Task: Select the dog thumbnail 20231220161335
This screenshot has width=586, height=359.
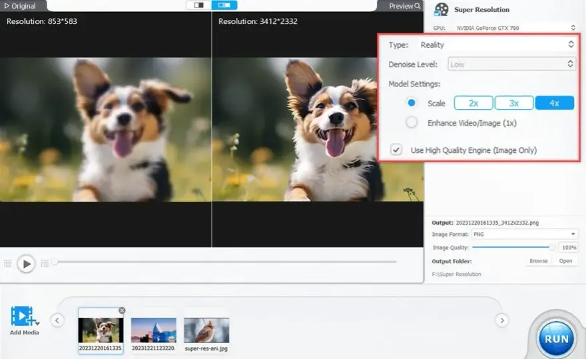Action: tap(101, 330)
